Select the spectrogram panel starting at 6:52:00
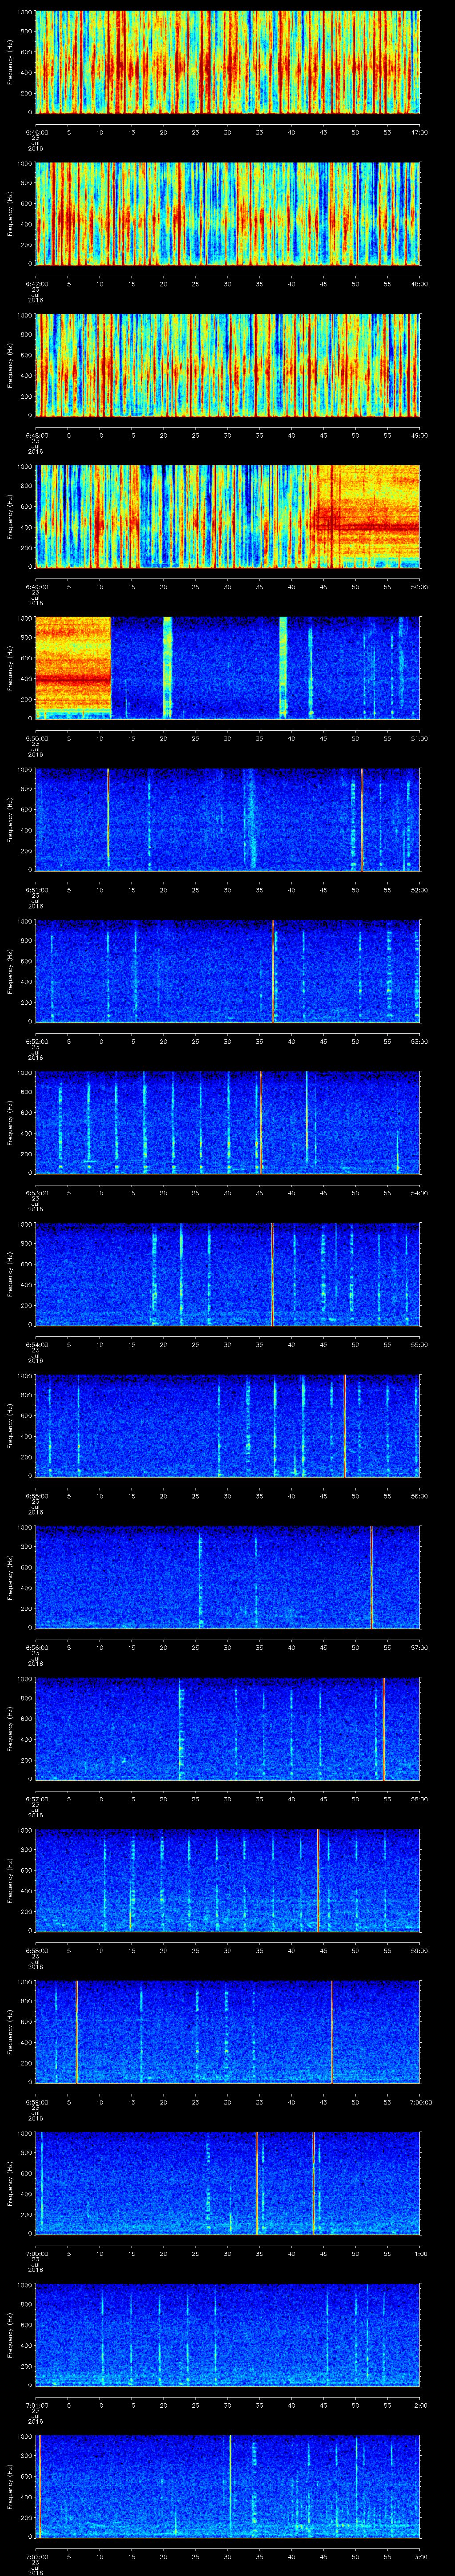 (x=228, y=971)
